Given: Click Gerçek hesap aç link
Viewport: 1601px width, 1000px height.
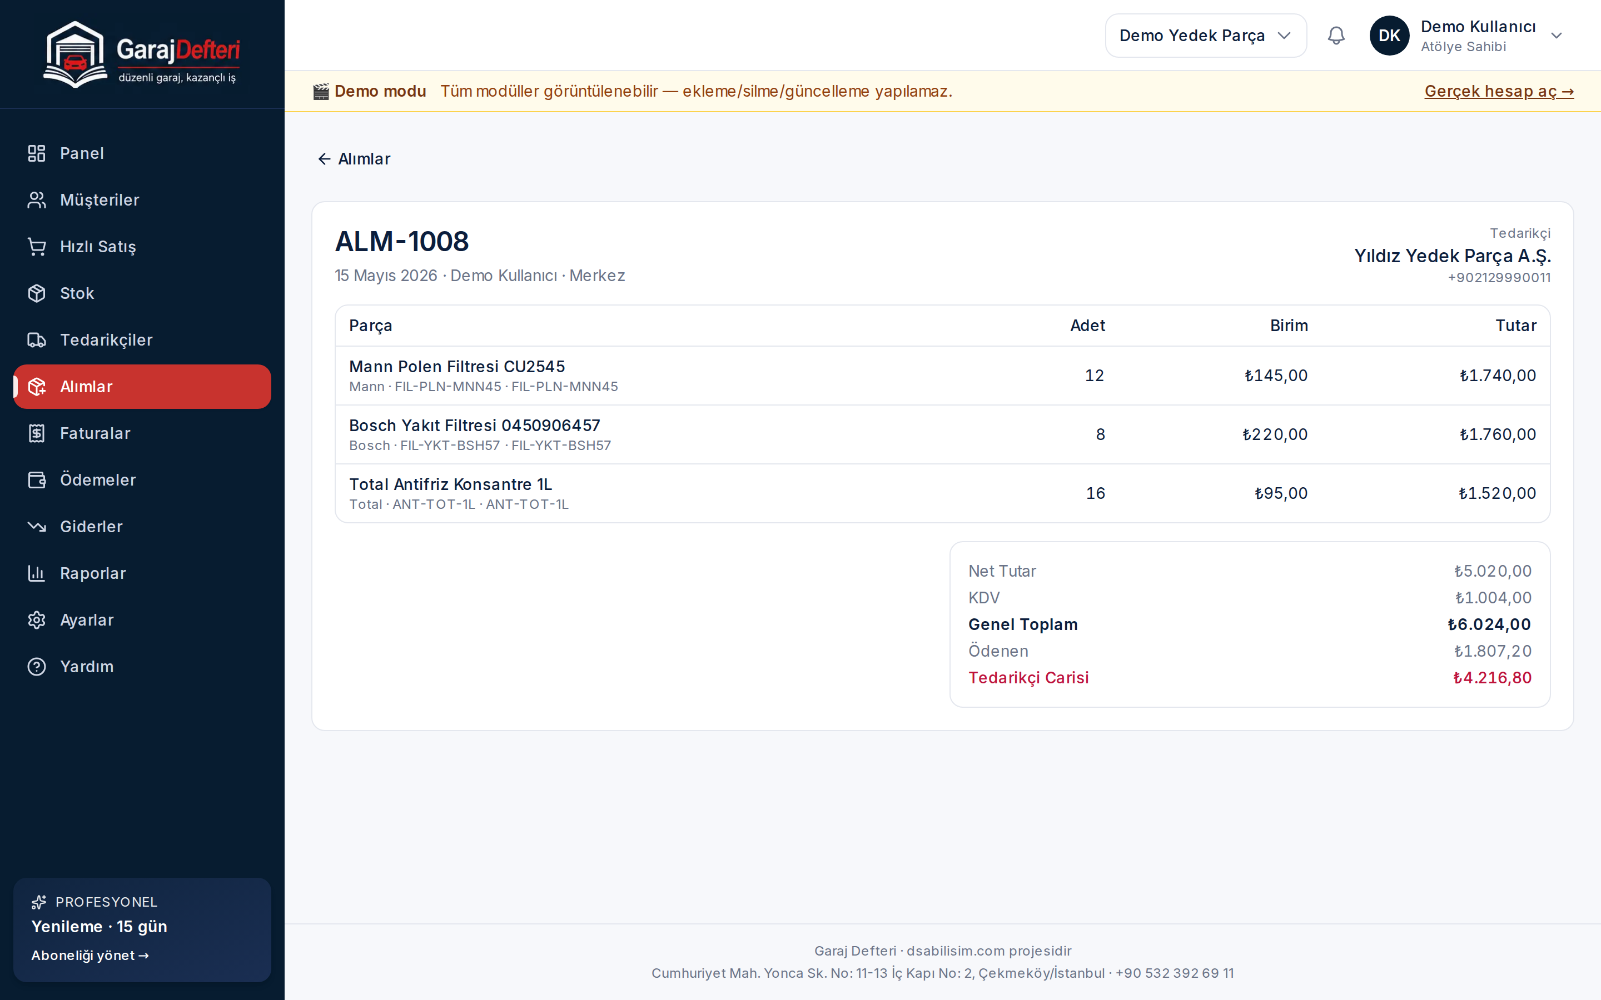Looking at the screenshot, I should click(1499, 91).
